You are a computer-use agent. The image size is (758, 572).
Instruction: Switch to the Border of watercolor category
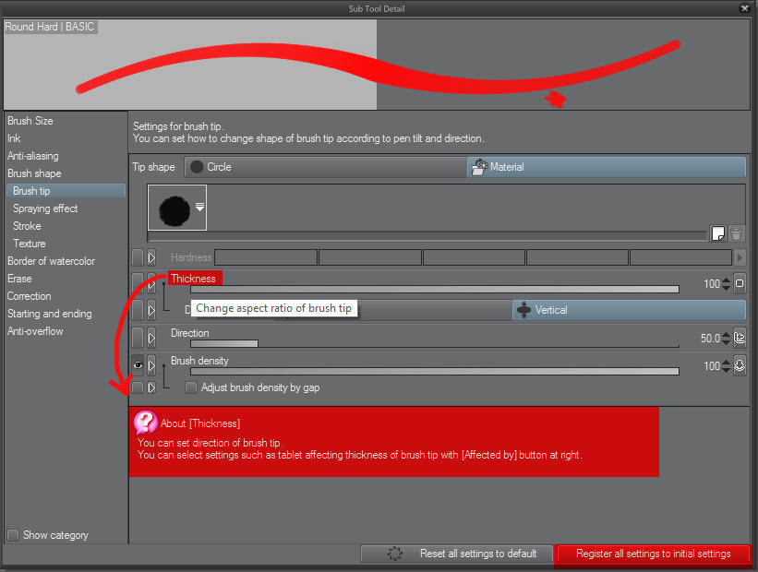52,261
